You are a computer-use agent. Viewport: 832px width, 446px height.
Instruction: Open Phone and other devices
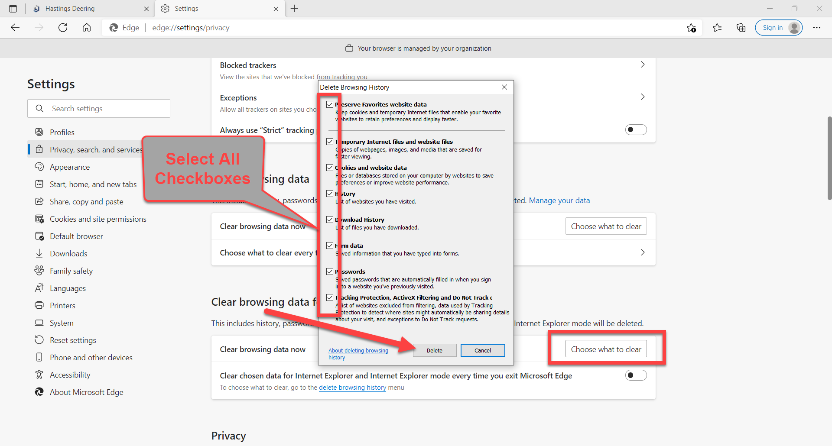click(91, 357)
